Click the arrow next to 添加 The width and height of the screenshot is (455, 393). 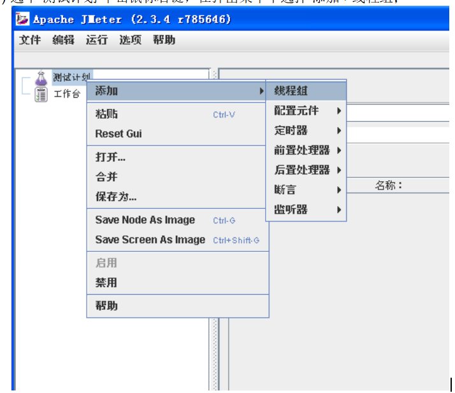pyautogui.click(x=261, y=91)
